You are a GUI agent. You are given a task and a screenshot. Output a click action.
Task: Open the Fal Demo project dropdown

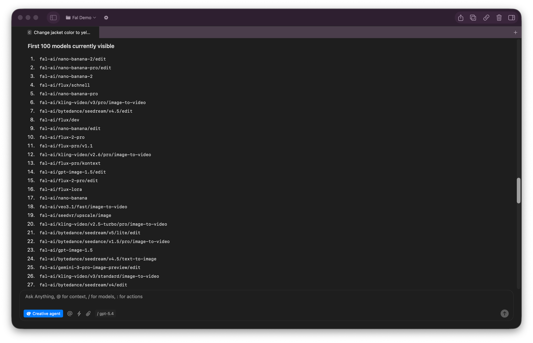point(81,18)
